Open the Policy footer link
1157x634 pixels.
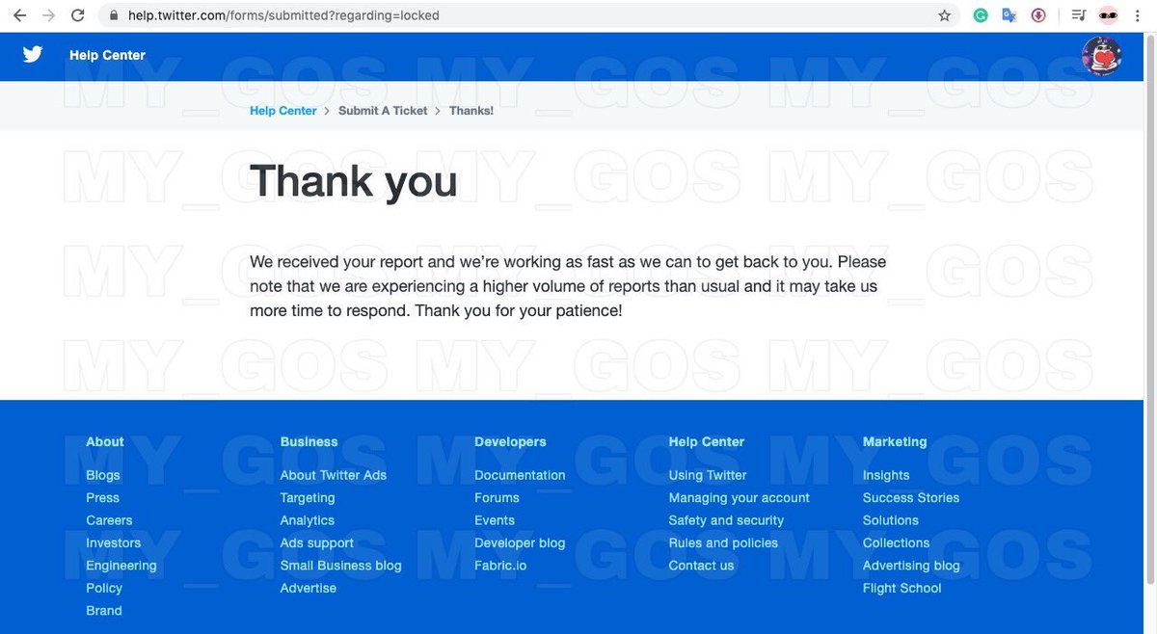[104, 588]
